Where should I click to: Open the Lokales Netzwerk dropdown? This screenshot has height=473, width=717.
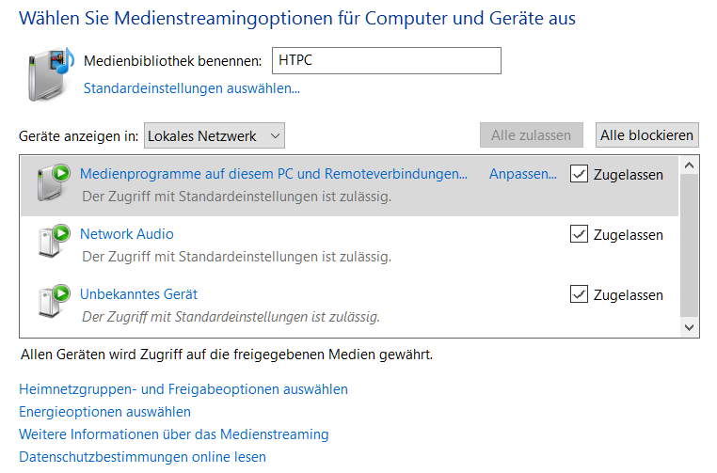coord(215,135)
